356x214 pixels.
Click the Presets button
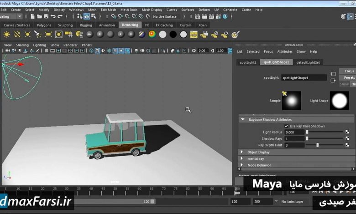tap(349, 77)
